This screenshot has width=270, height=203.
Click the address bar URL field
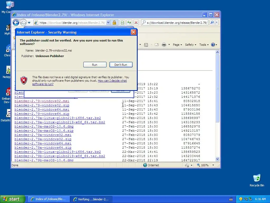click(72, 23)
